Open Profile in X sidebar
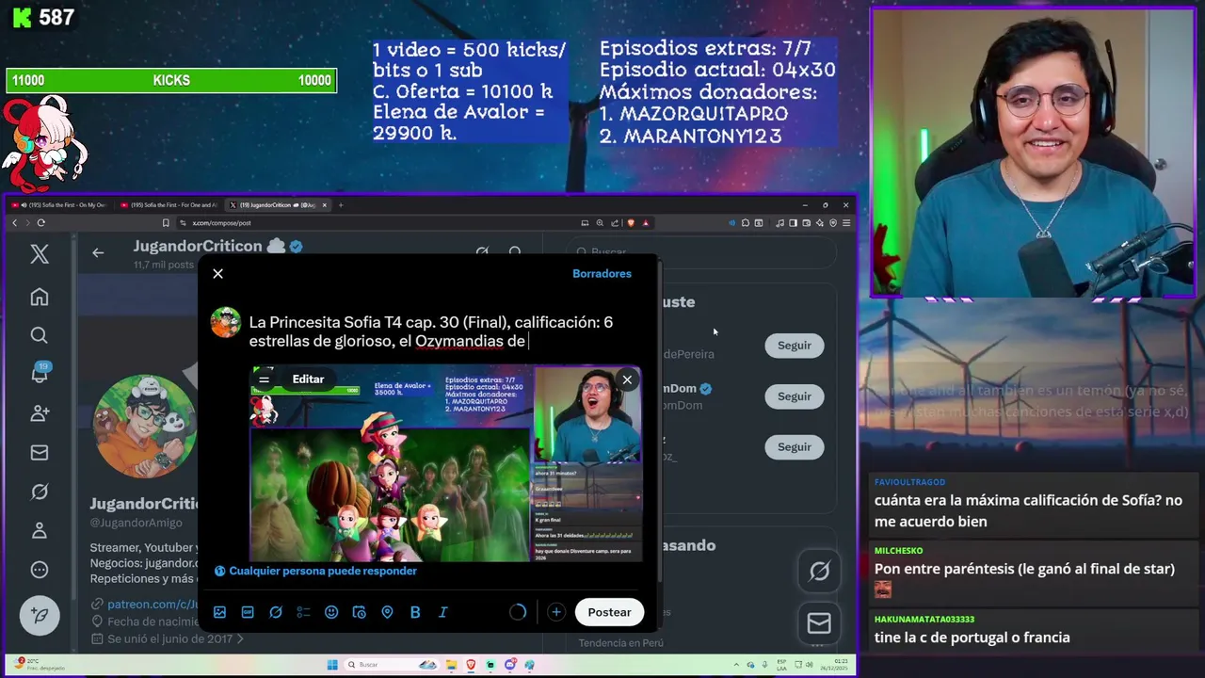 pos(40,530)
